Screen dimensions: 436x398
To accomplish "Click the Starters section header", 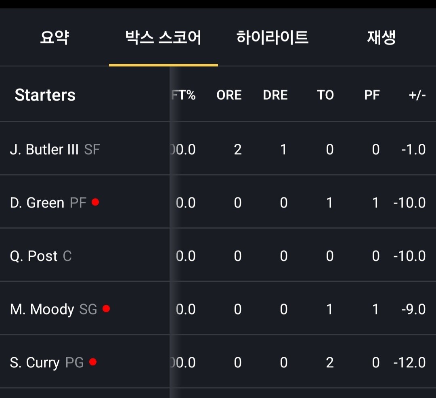I will coord(45,95).
